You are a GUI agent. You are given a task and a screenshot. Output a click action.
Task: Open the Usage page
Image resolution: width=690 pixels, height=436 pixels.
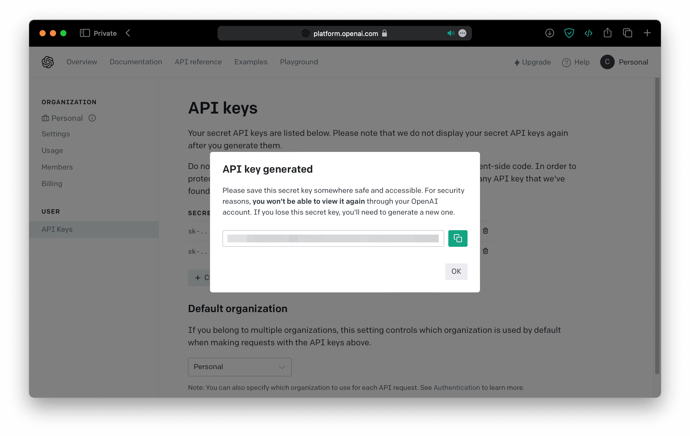tap(52, 151)
